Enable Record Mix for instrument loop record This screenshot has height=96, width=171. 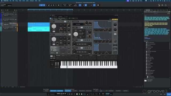[75, 91]
